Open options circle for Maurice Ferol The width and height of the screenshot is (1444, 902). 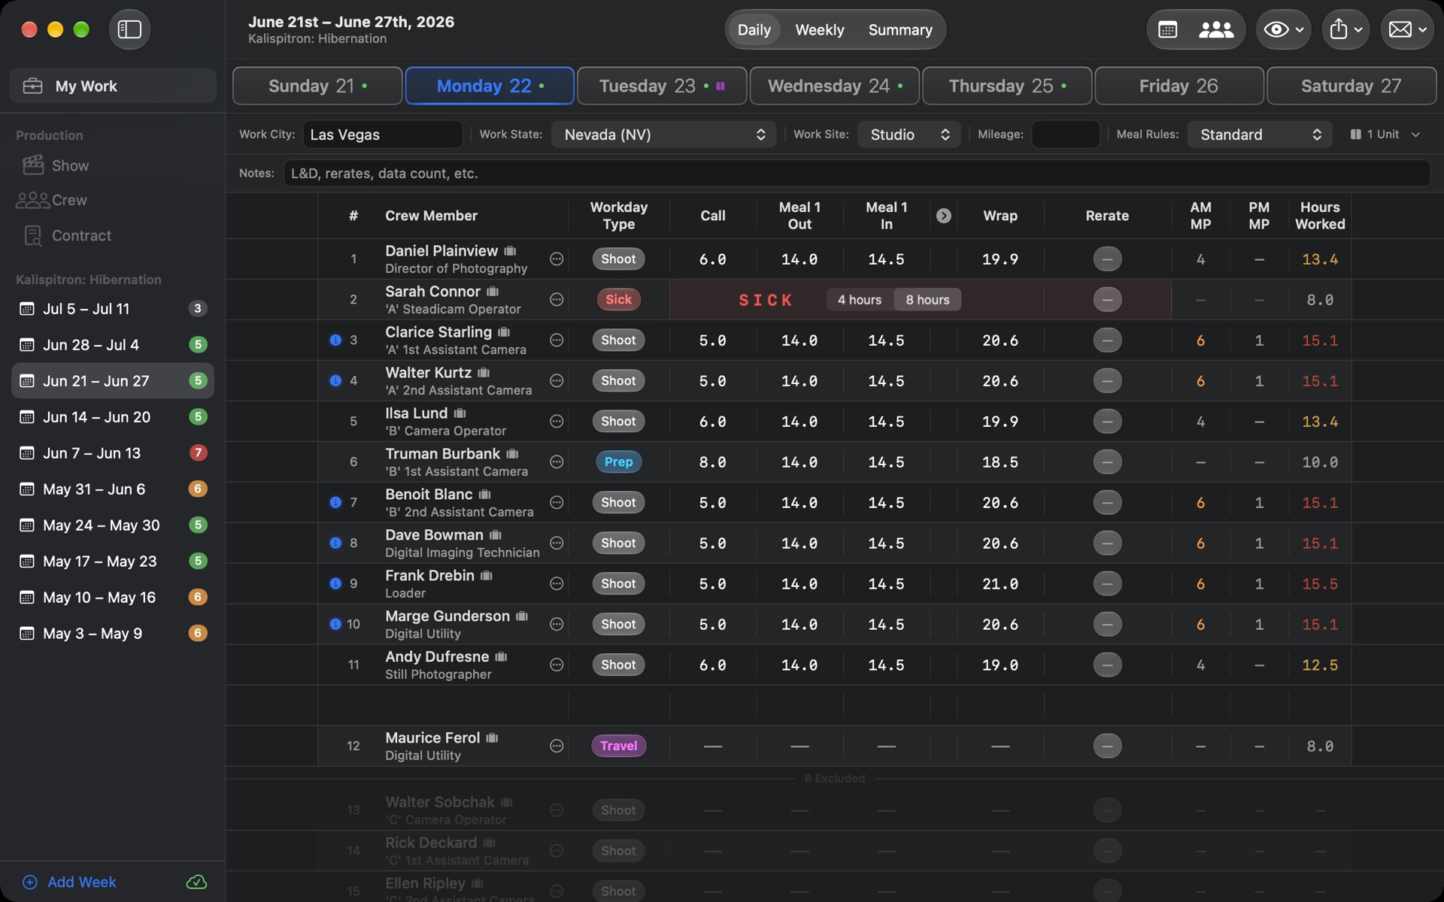[x=557, y=746]
